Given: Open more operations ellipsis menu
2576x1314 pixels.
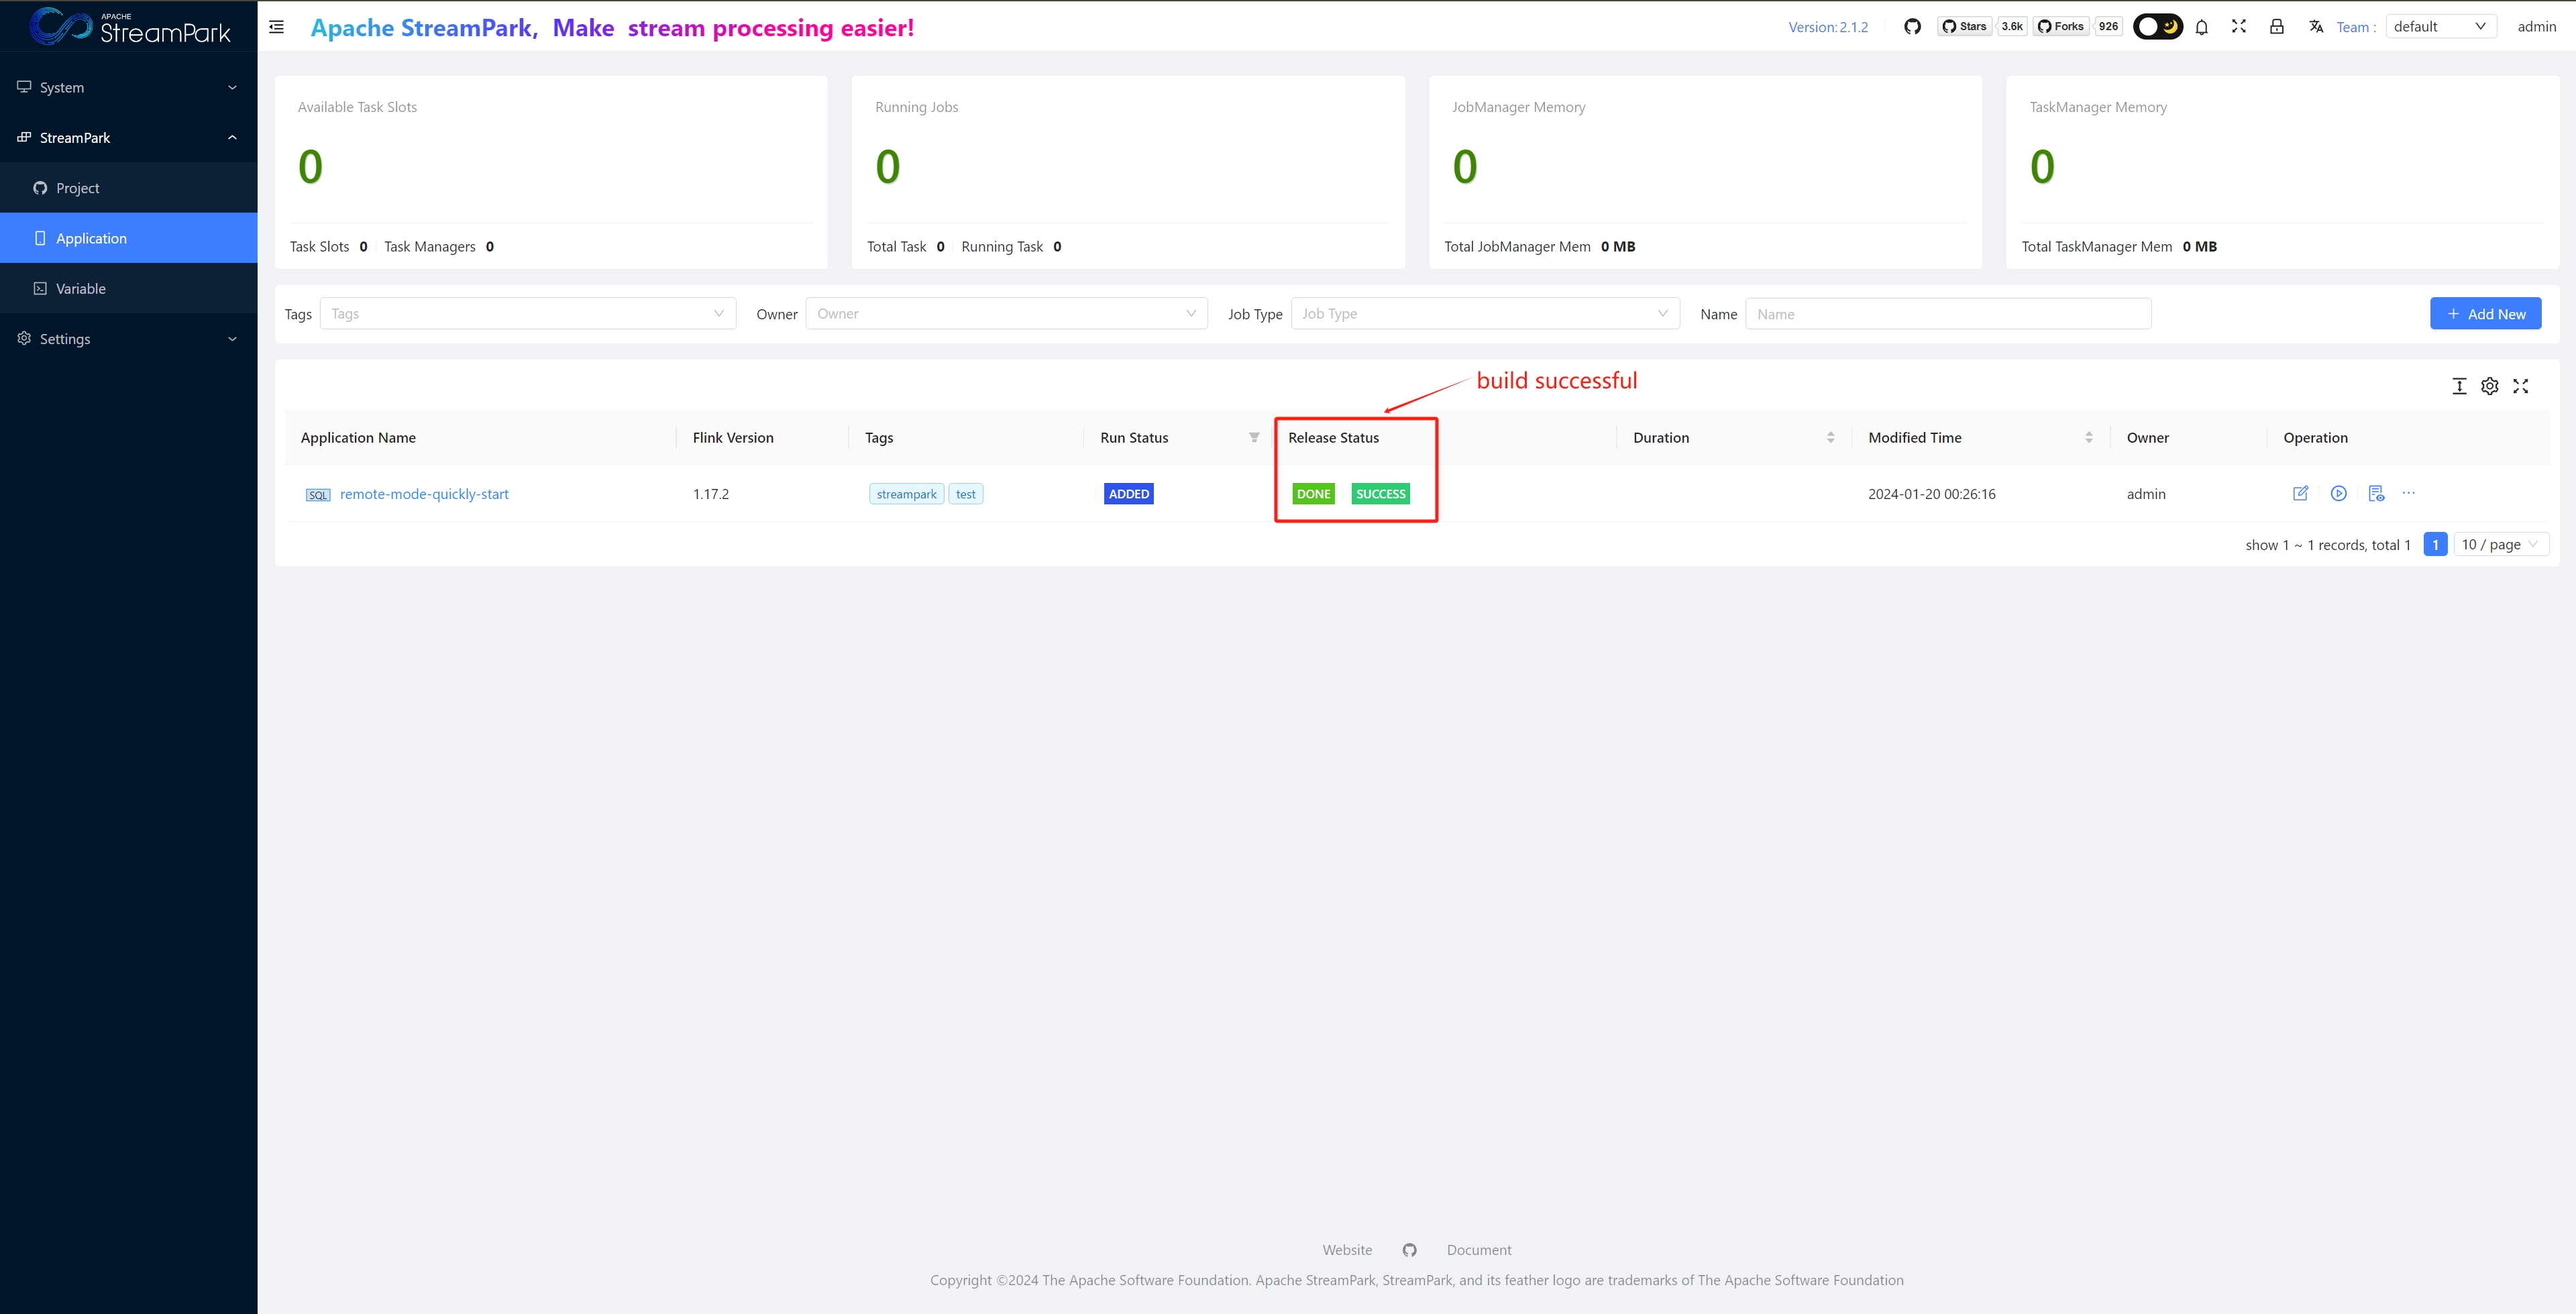Looking at the screenshot, I should click(x=2409, y=493).
